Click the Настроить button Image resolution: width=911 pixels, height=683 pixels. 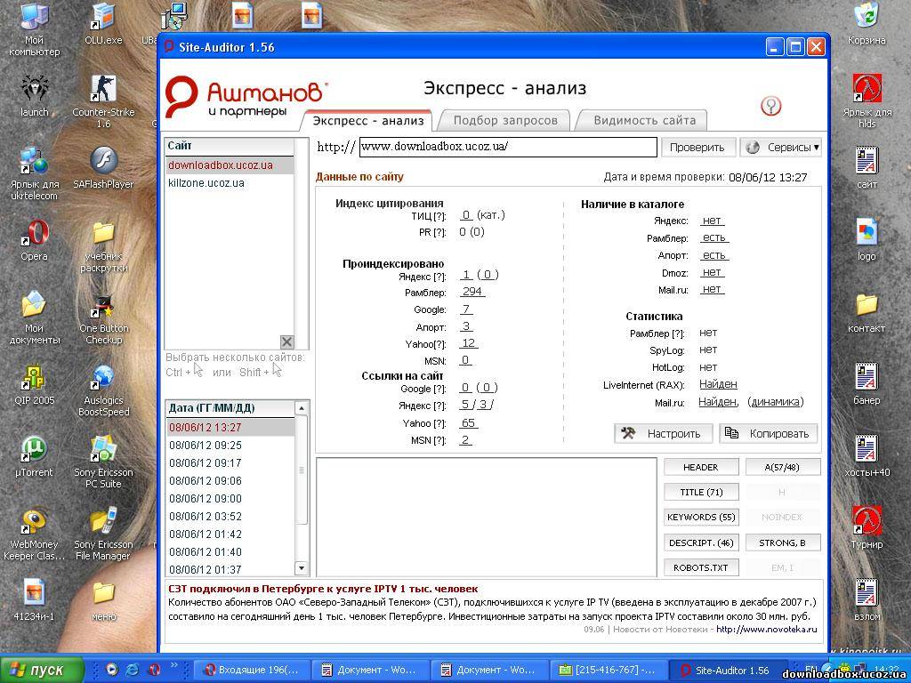664,433
